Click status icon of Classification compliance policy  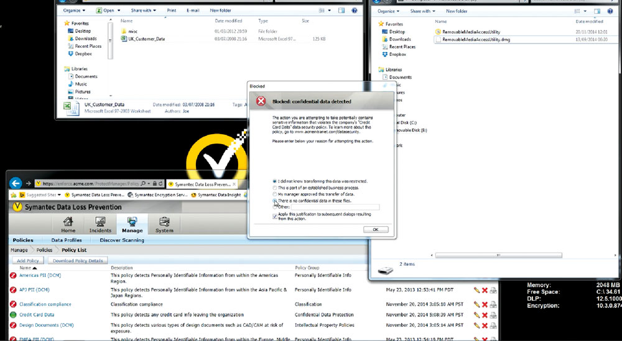point(13,304)
